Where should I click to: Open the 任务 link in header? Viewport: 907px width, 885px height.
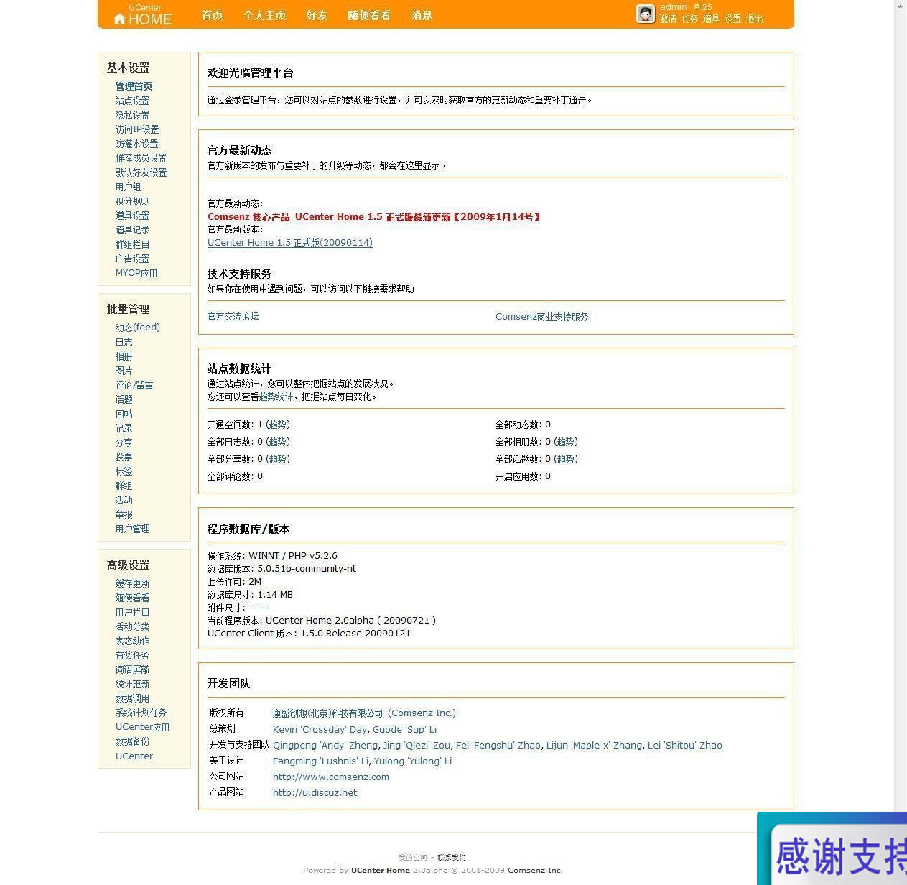coord(690,19)
